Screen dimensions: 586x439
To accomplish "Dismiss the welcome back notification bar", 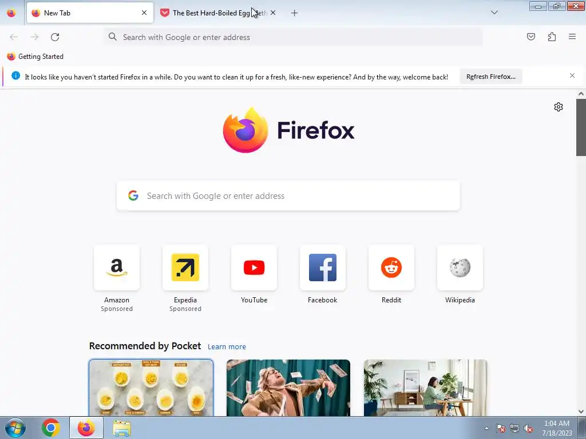I will click(572, 76).
